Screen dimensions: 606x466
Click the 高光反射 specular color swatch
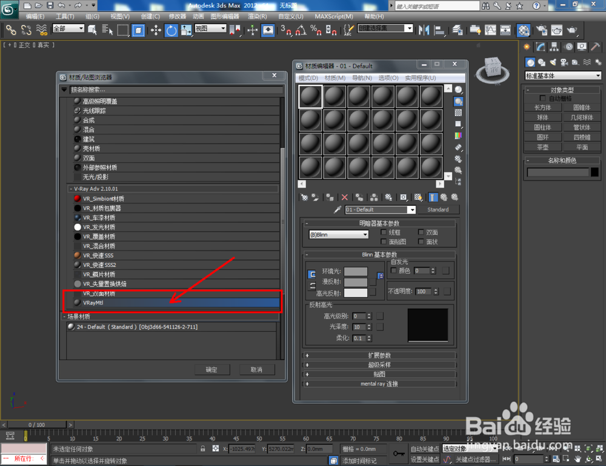click(356, 293)
